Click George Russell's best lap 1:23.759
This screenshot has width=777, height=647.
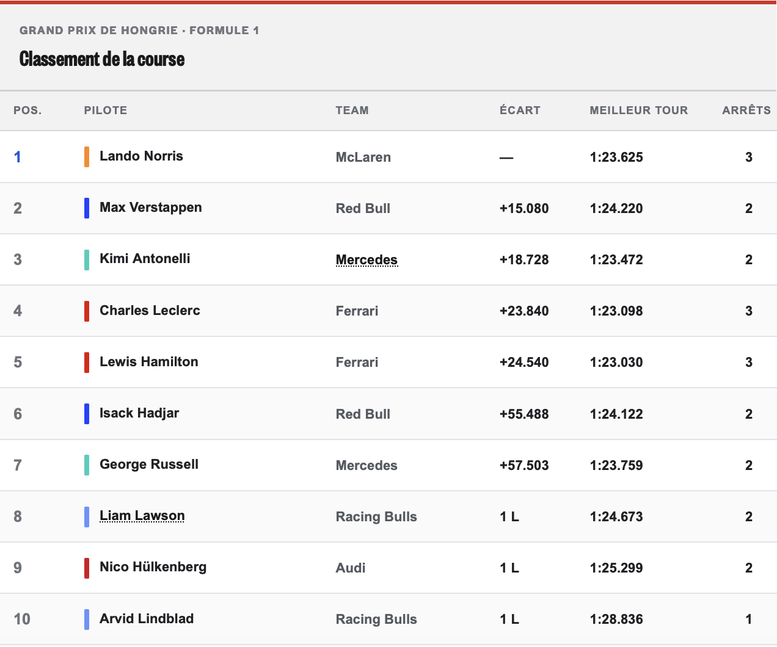(616, 465)
